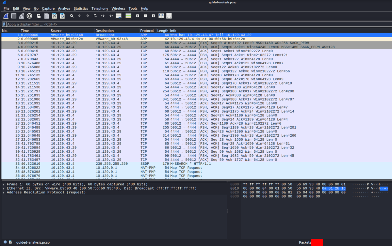392x246 pixels.
Task: Toggle auto-scroll during live capture
Action: [x=119, y=16]
